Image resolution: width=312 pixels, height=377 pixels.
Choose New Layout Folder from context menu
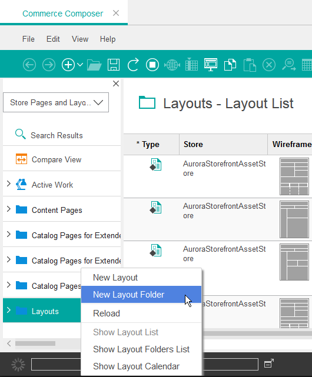[x=141, y=294]
